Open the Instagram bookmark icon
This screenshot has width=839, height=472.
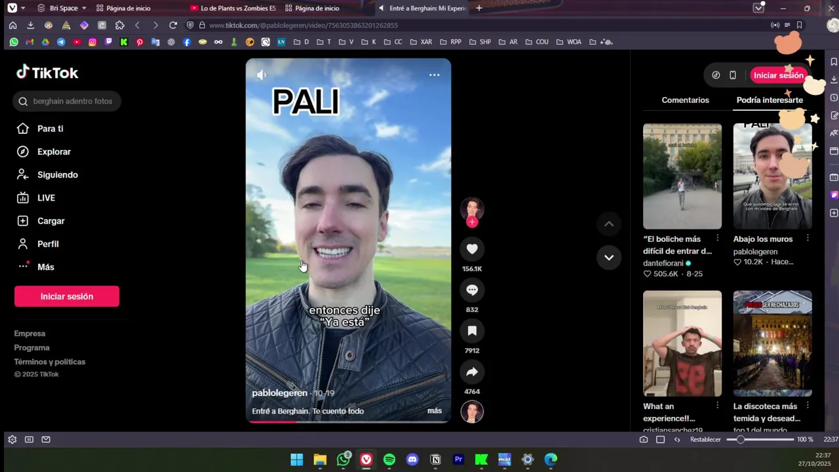[92, 42]
